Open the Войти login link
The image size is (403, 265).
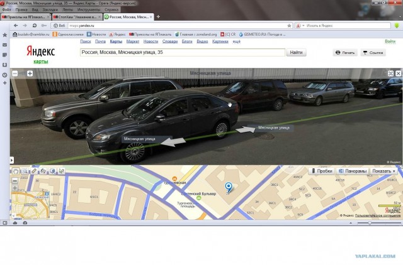(x=390, y=41)
